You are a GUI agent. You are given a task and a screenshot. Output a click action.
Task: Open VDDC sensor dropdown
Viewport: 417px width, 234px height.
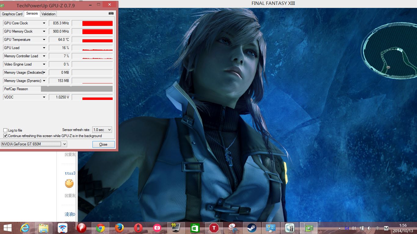[44, 97]
